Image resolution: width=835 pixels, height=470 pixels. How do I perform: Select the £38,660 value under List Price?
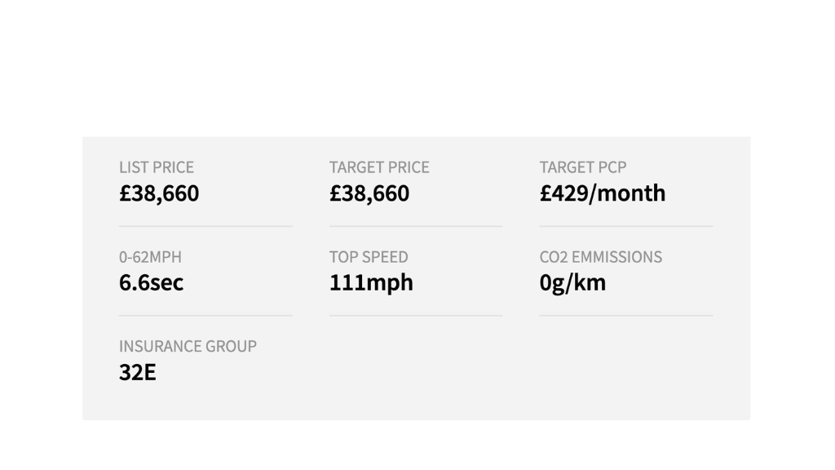coord(159,193)
